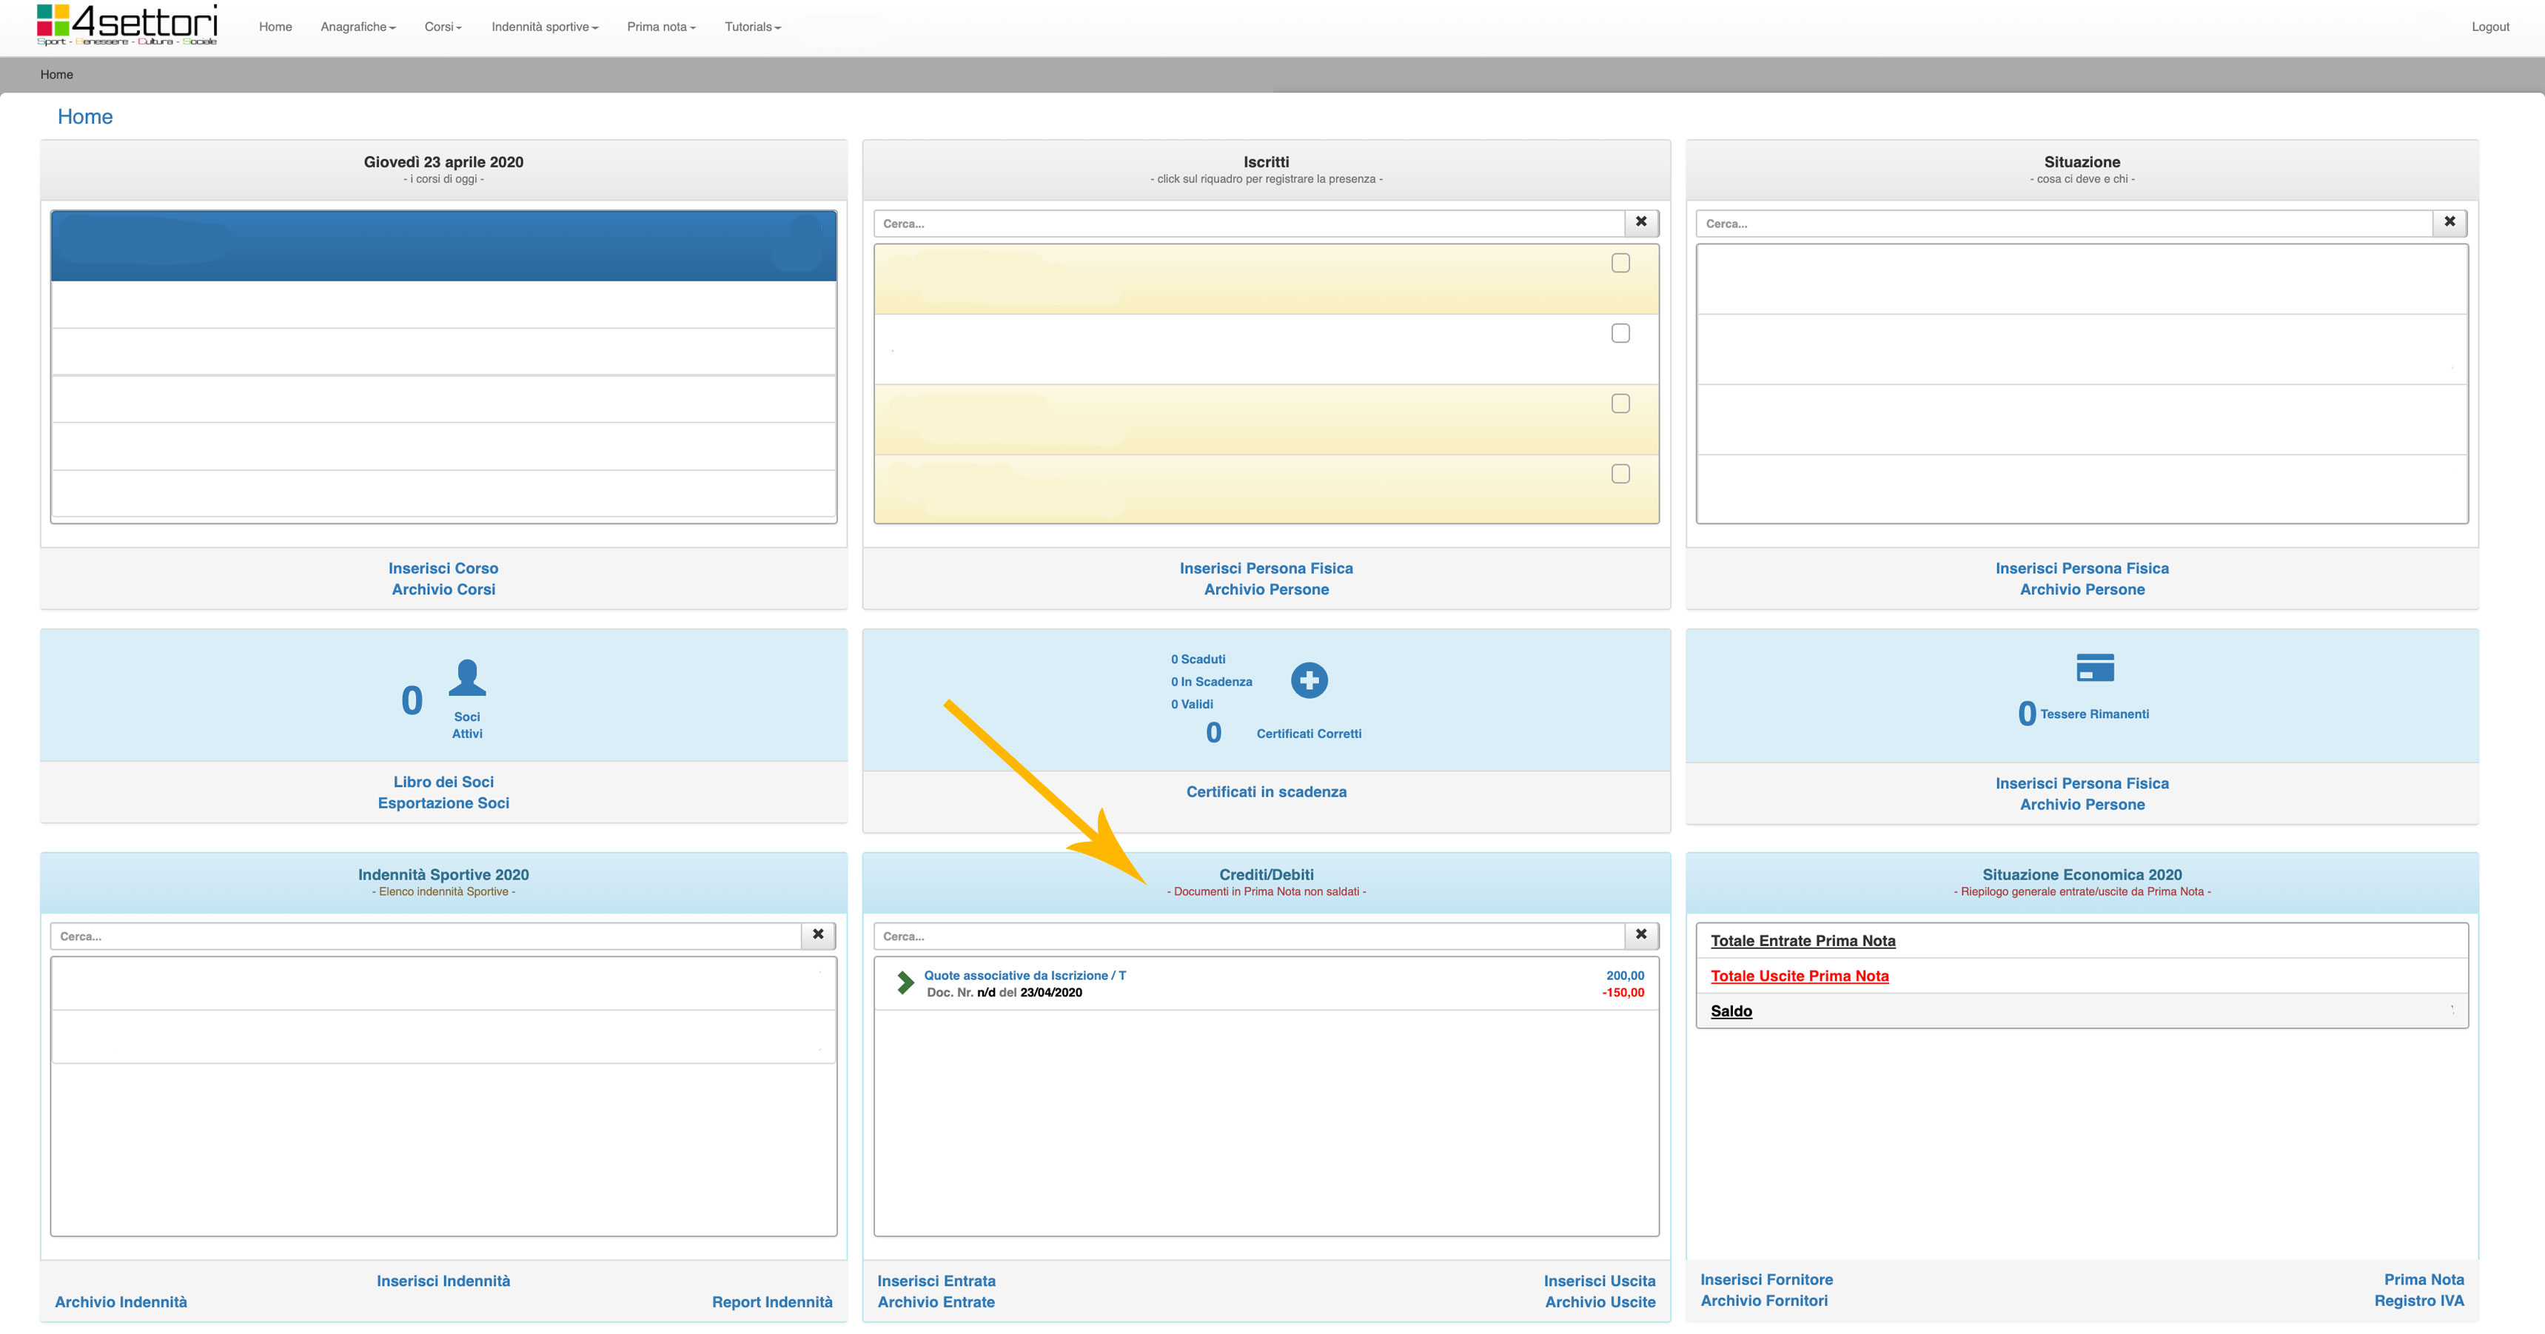Image resolution: width=2545 pixels, height=1334 pixels.
Task: Click the Inserisci Corso link
Action: [443, 569]
